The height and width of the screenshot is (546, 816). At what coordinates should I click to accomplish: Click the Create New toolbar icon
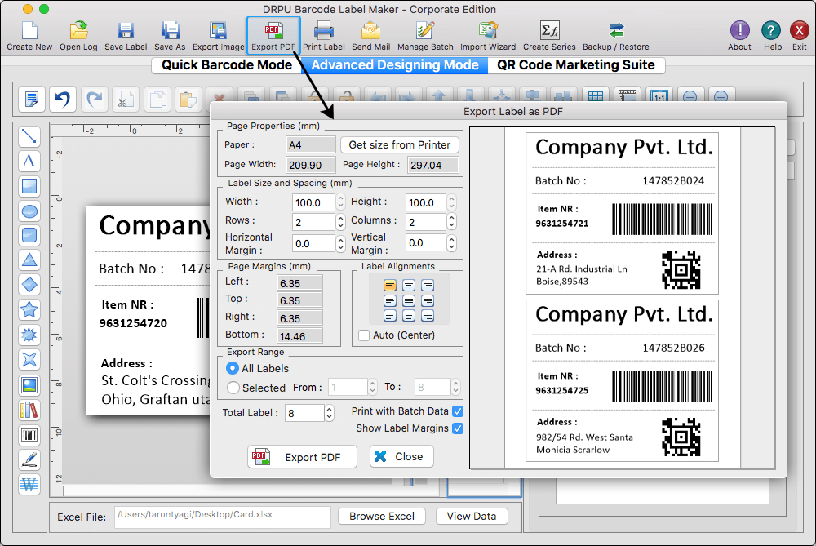[x=29, y=35]
